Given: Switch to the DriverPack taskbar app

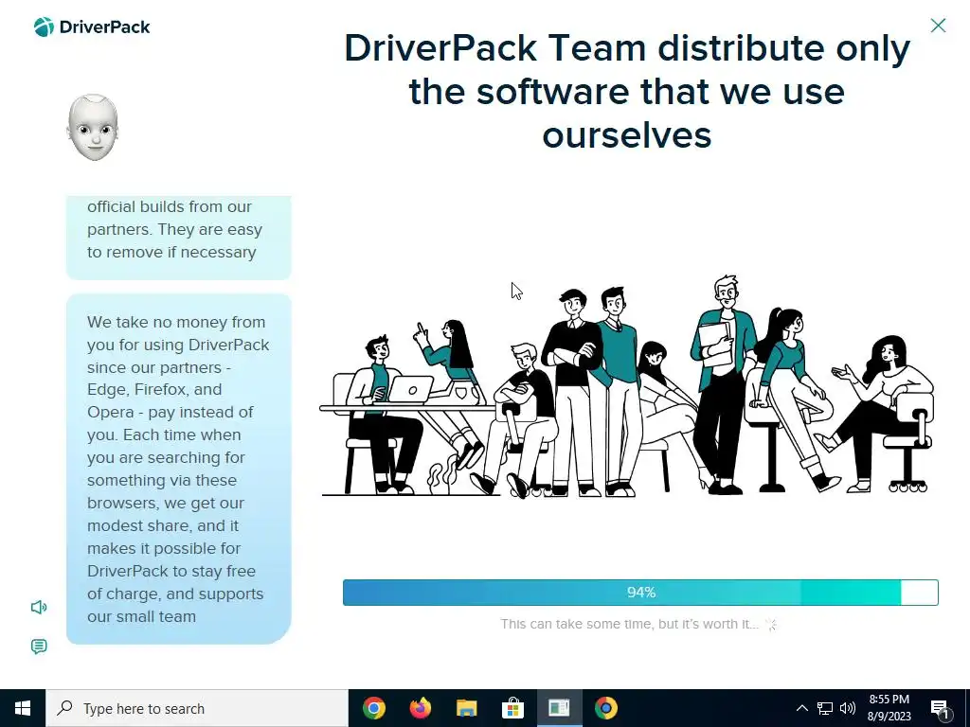Looking at the screenshot, I should point(559,708).
